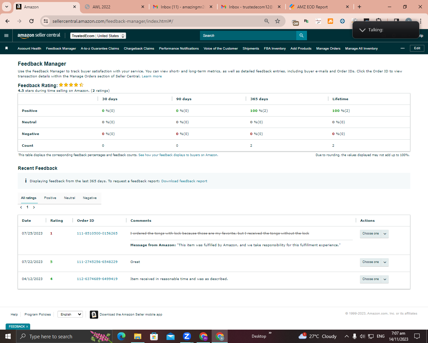Open a new browser tab

pos(359,7)
